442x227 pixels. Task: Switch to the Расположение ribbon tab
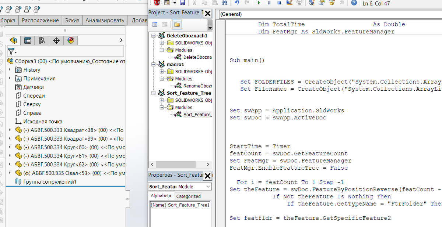point(40,20)
